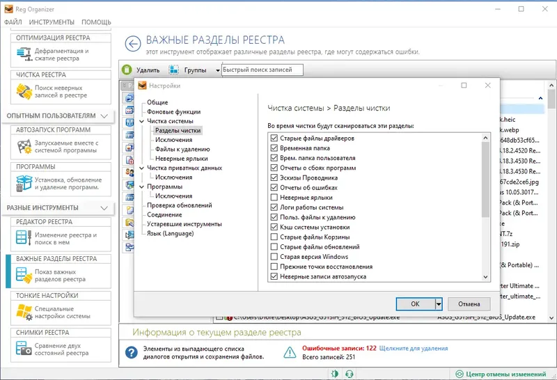Collapse list group with blue up arrow
This screenshot has height=380, width=557.
pos(540,98)
